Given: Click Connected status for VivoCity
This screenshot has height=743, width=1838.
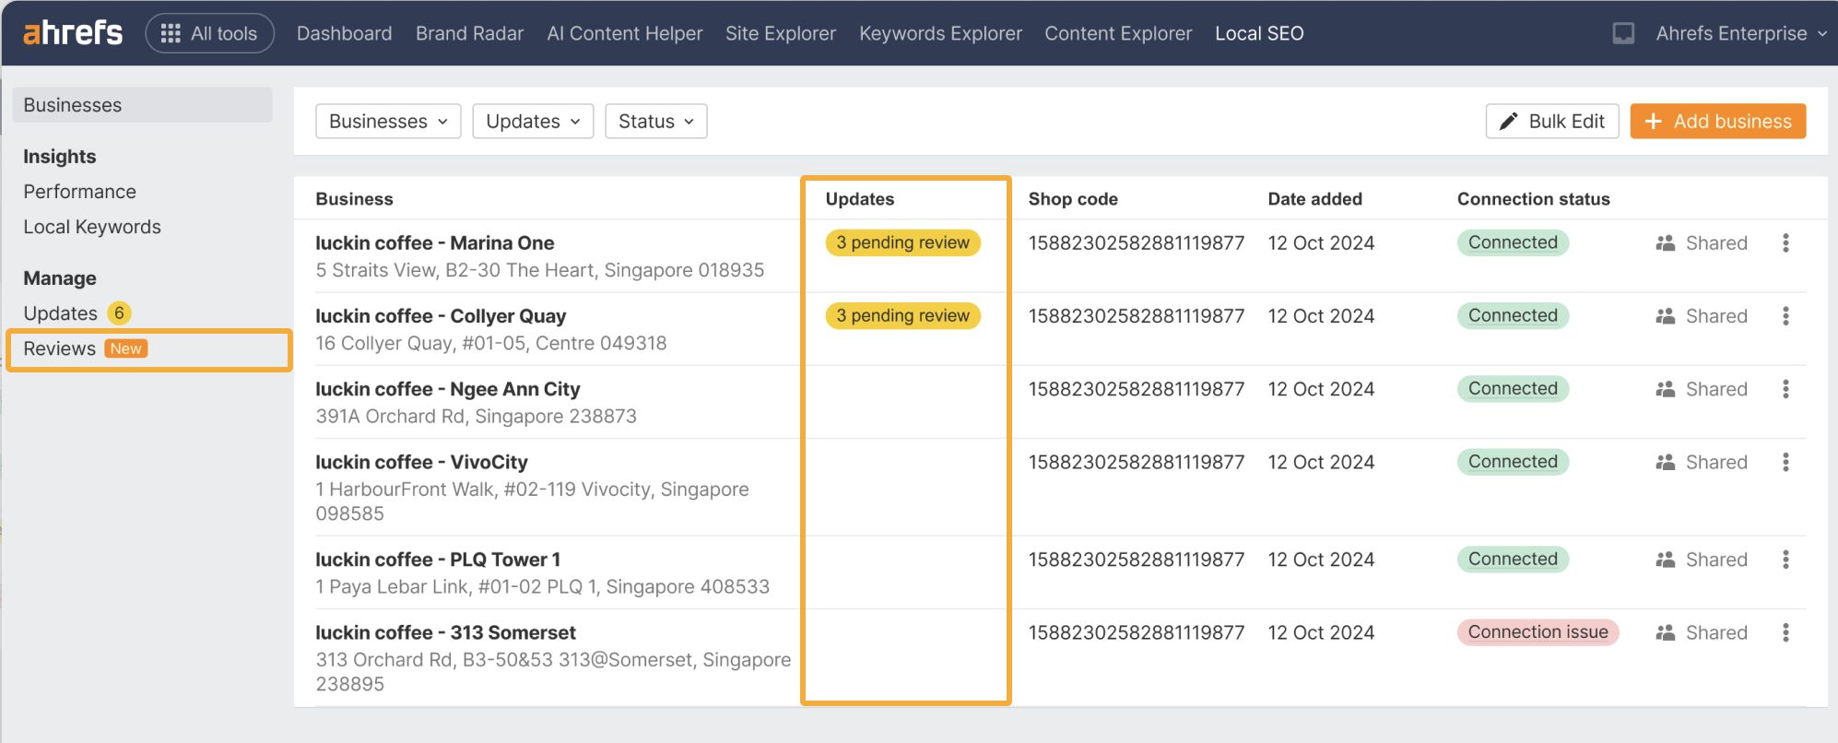Looking at the screenshot, I should pyautogui.click(x=1513, y=462).
